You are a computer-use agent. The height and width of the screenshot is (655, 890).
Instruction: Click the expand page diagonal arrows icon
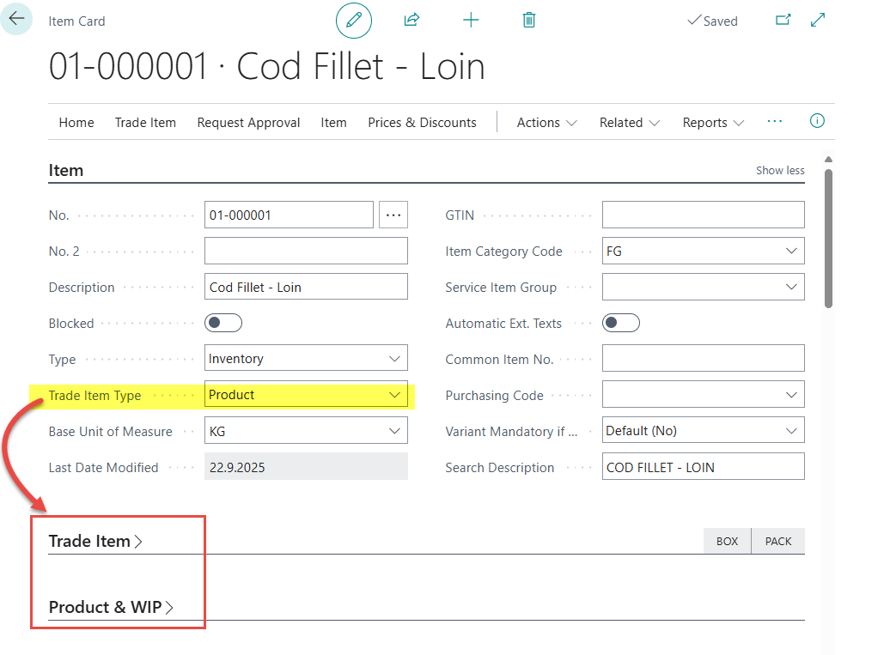(x=818, y=20)
